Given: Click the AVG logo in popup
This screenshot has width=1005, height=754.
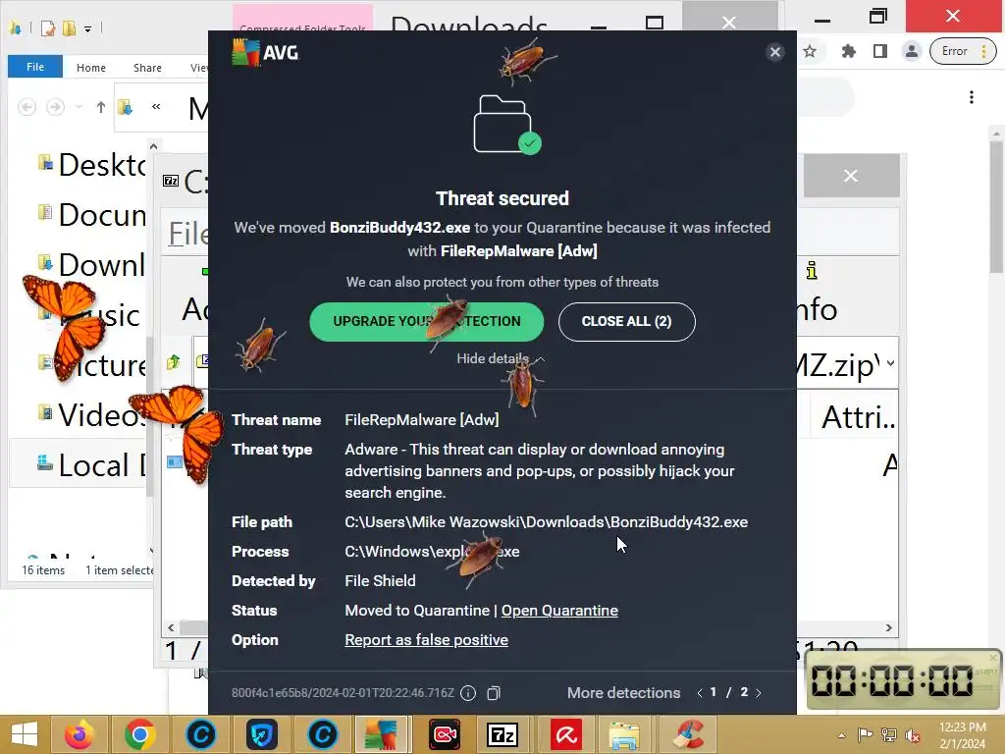Looking at the screenshot, I should [x=265, y=53].
